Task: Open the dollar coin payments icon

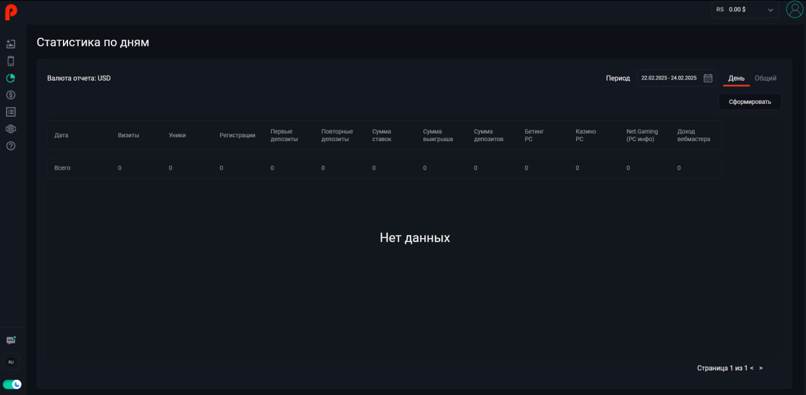Action: (x=11, y=95)
